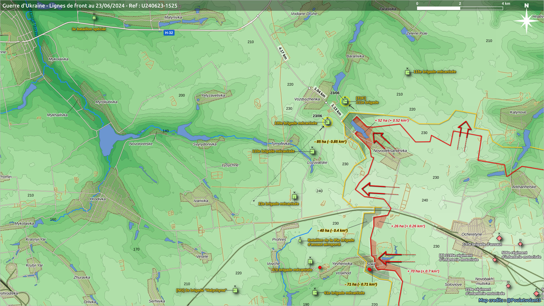
Task: Select the 23e brigade mécanisée unit icon
Action: [294, 197]
